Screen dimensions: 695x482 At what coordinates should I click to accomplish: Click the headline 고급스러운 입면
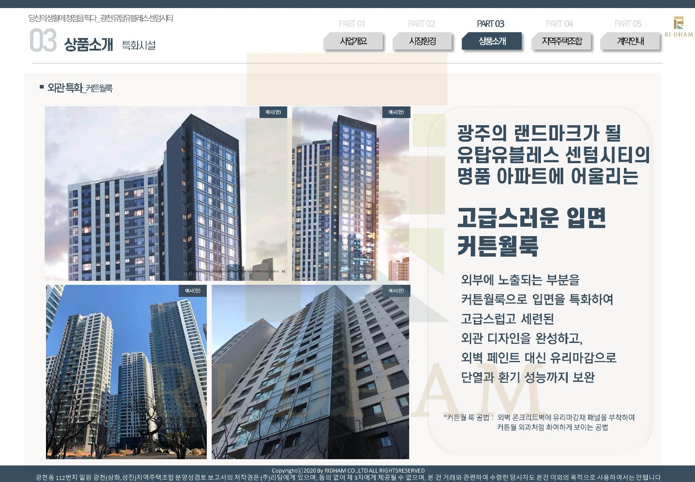pos(532,218)
